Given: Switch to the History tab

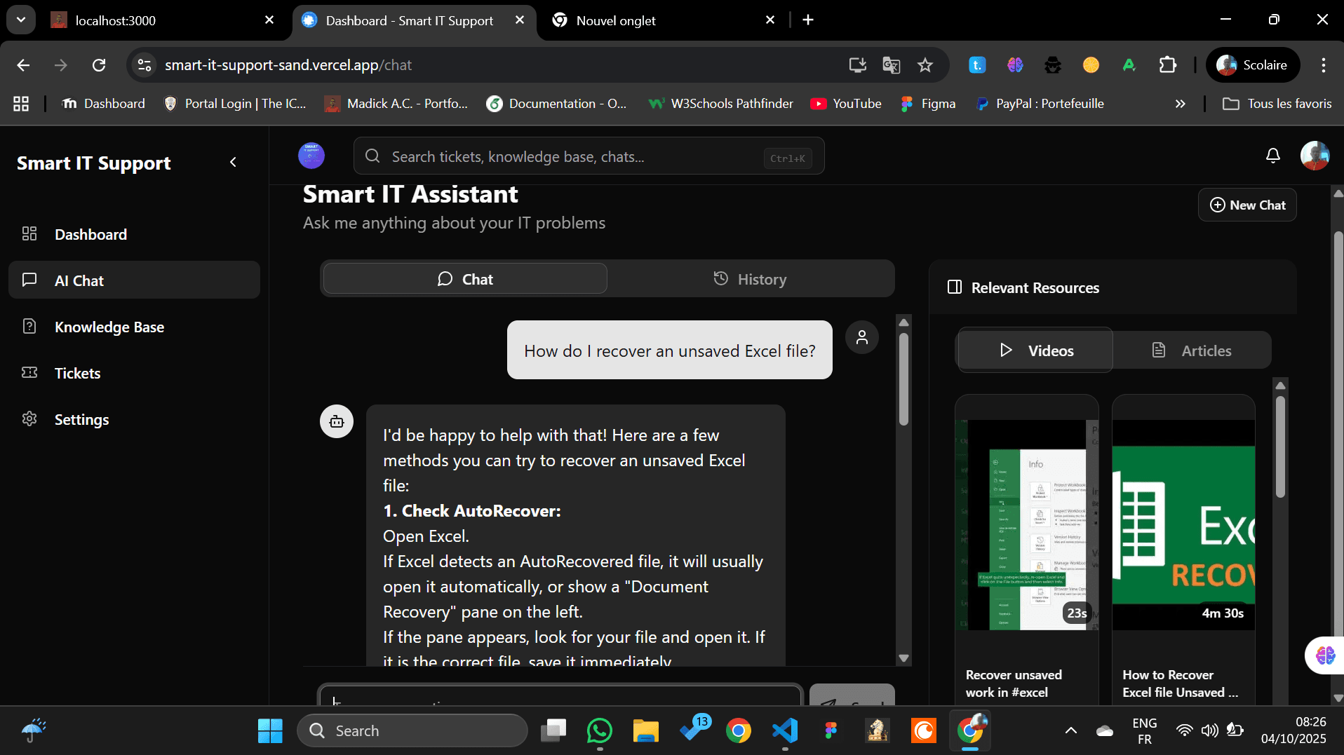Looking at the screenshot, I should [750, 279].
